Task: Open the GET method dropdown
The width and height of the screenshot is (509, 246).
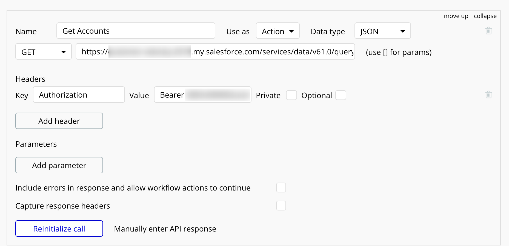Action: [43, 52]
